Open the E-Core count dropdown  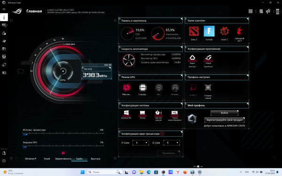click(x=172, y=143)
